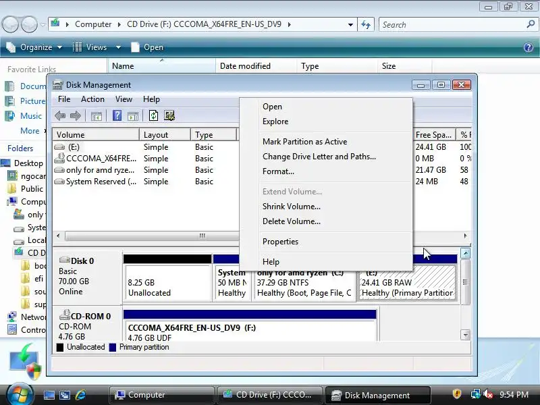The image size is (540, 405).
Task: Click the Disk Management title bar icon
Action: click(x=58, y=85)
